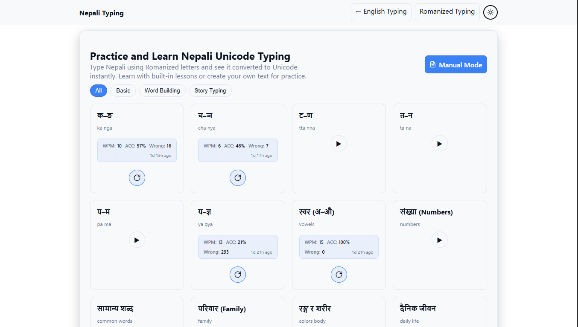Click the Nepali Typing heading
Viewport: 578px width, 327px height.
pos(102,13)
